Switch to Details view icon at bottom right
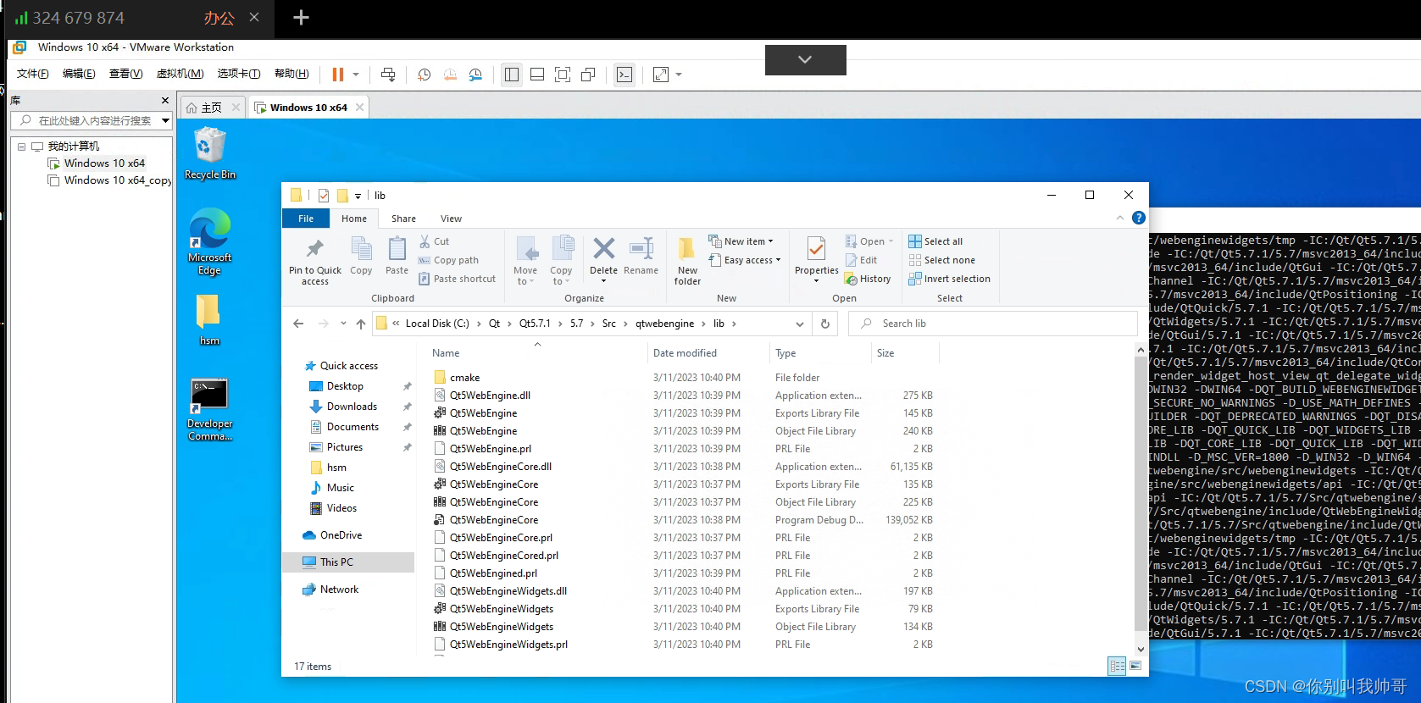Image resolution: width=1421 pixels, height=703 pixels. coord(1117,666)
